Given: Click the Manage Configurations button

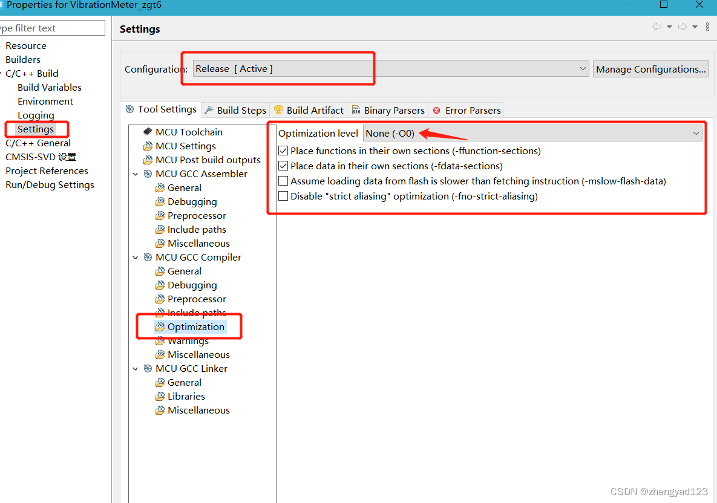Looking at the screenshot, I should pos(650,69).
